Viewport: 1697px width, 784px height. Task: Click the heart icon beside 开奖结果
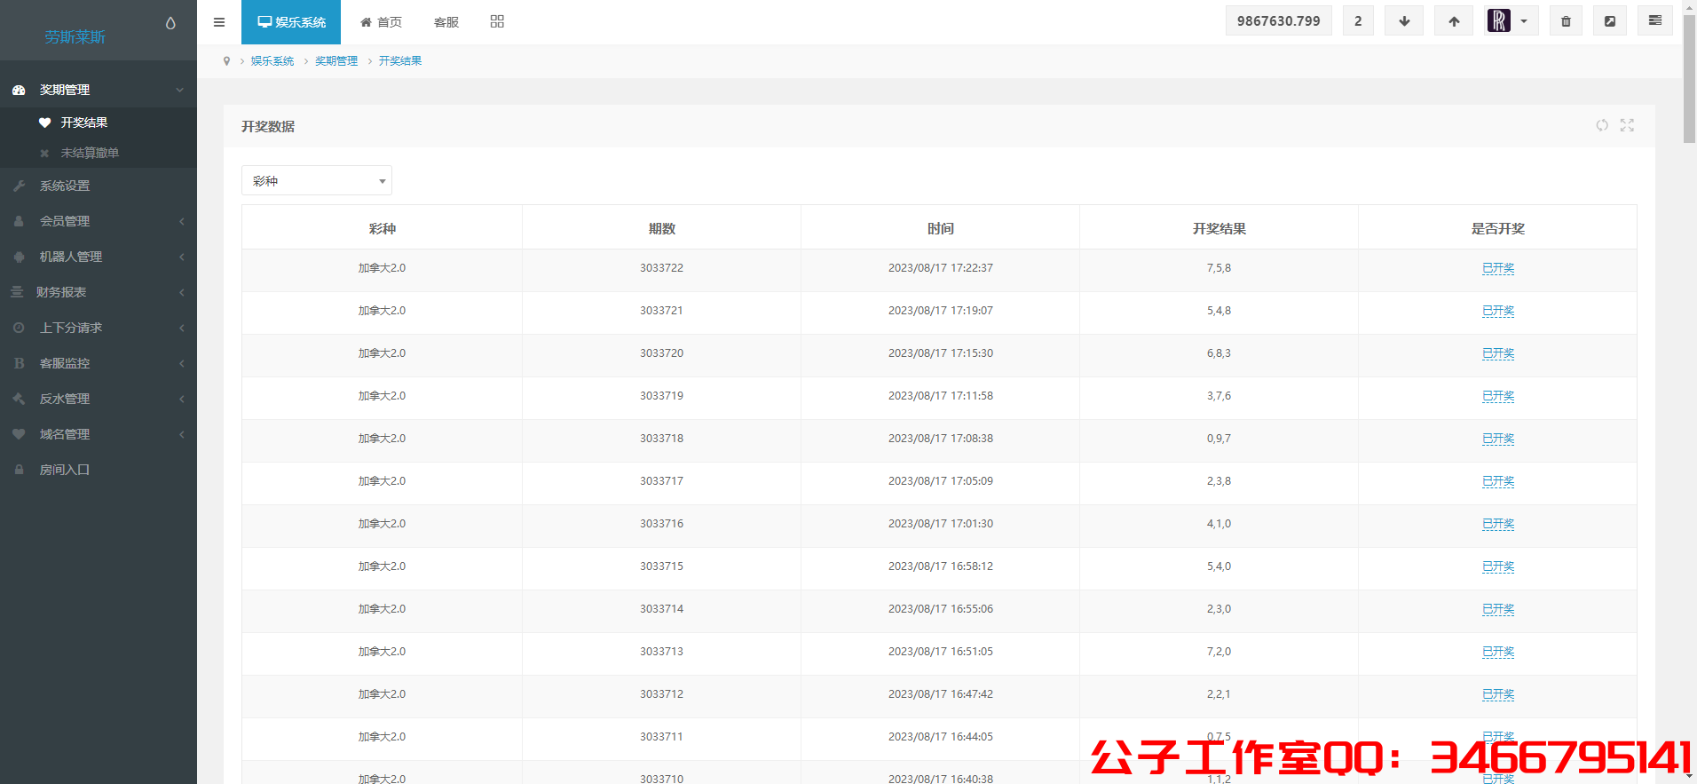(x=44, y=123)
